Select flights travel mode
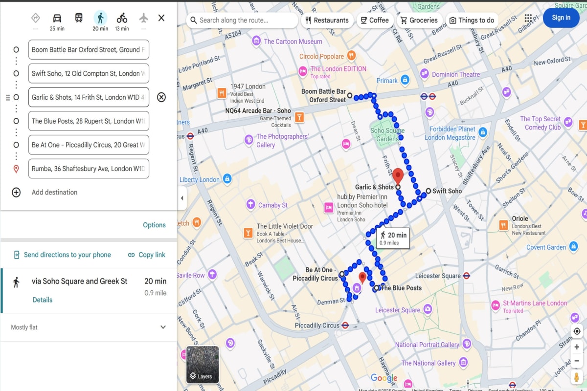Screen dimensions: 587x391 [143, 18]
